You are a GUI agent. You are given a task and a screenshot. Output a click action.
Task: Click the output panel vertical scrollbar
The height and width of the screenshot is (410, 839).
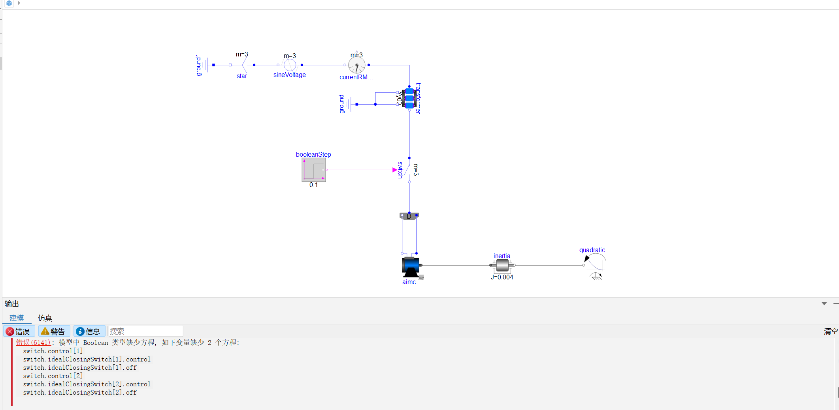point(837,392)
